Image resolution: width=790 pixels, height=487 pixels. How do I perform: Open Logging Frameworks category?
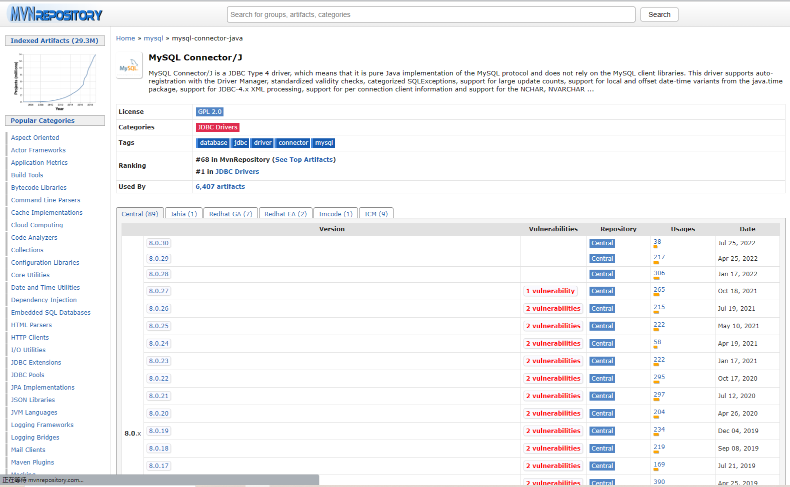(42, 425)
